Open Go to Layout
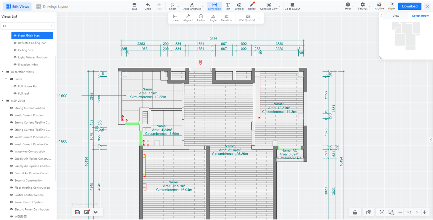The height and width of the screenshot is (220, 433). 292,6
